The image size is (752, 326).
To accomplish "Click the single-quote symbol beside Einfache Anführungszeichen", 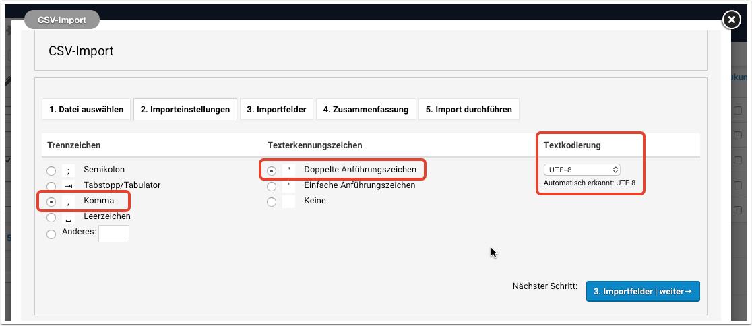I will pos(288,185).
